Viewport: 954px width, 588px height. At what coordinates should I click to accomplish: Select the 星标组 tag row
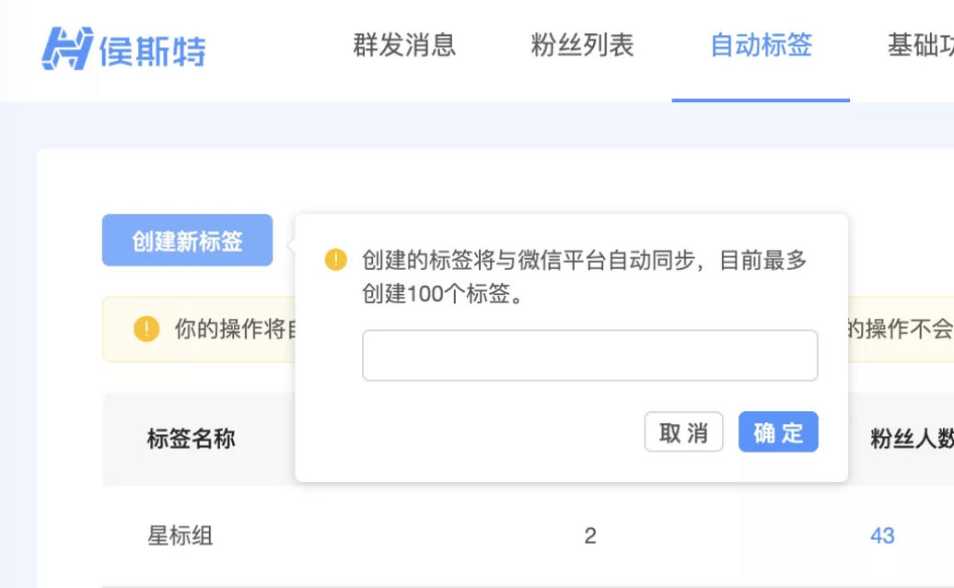180,535
